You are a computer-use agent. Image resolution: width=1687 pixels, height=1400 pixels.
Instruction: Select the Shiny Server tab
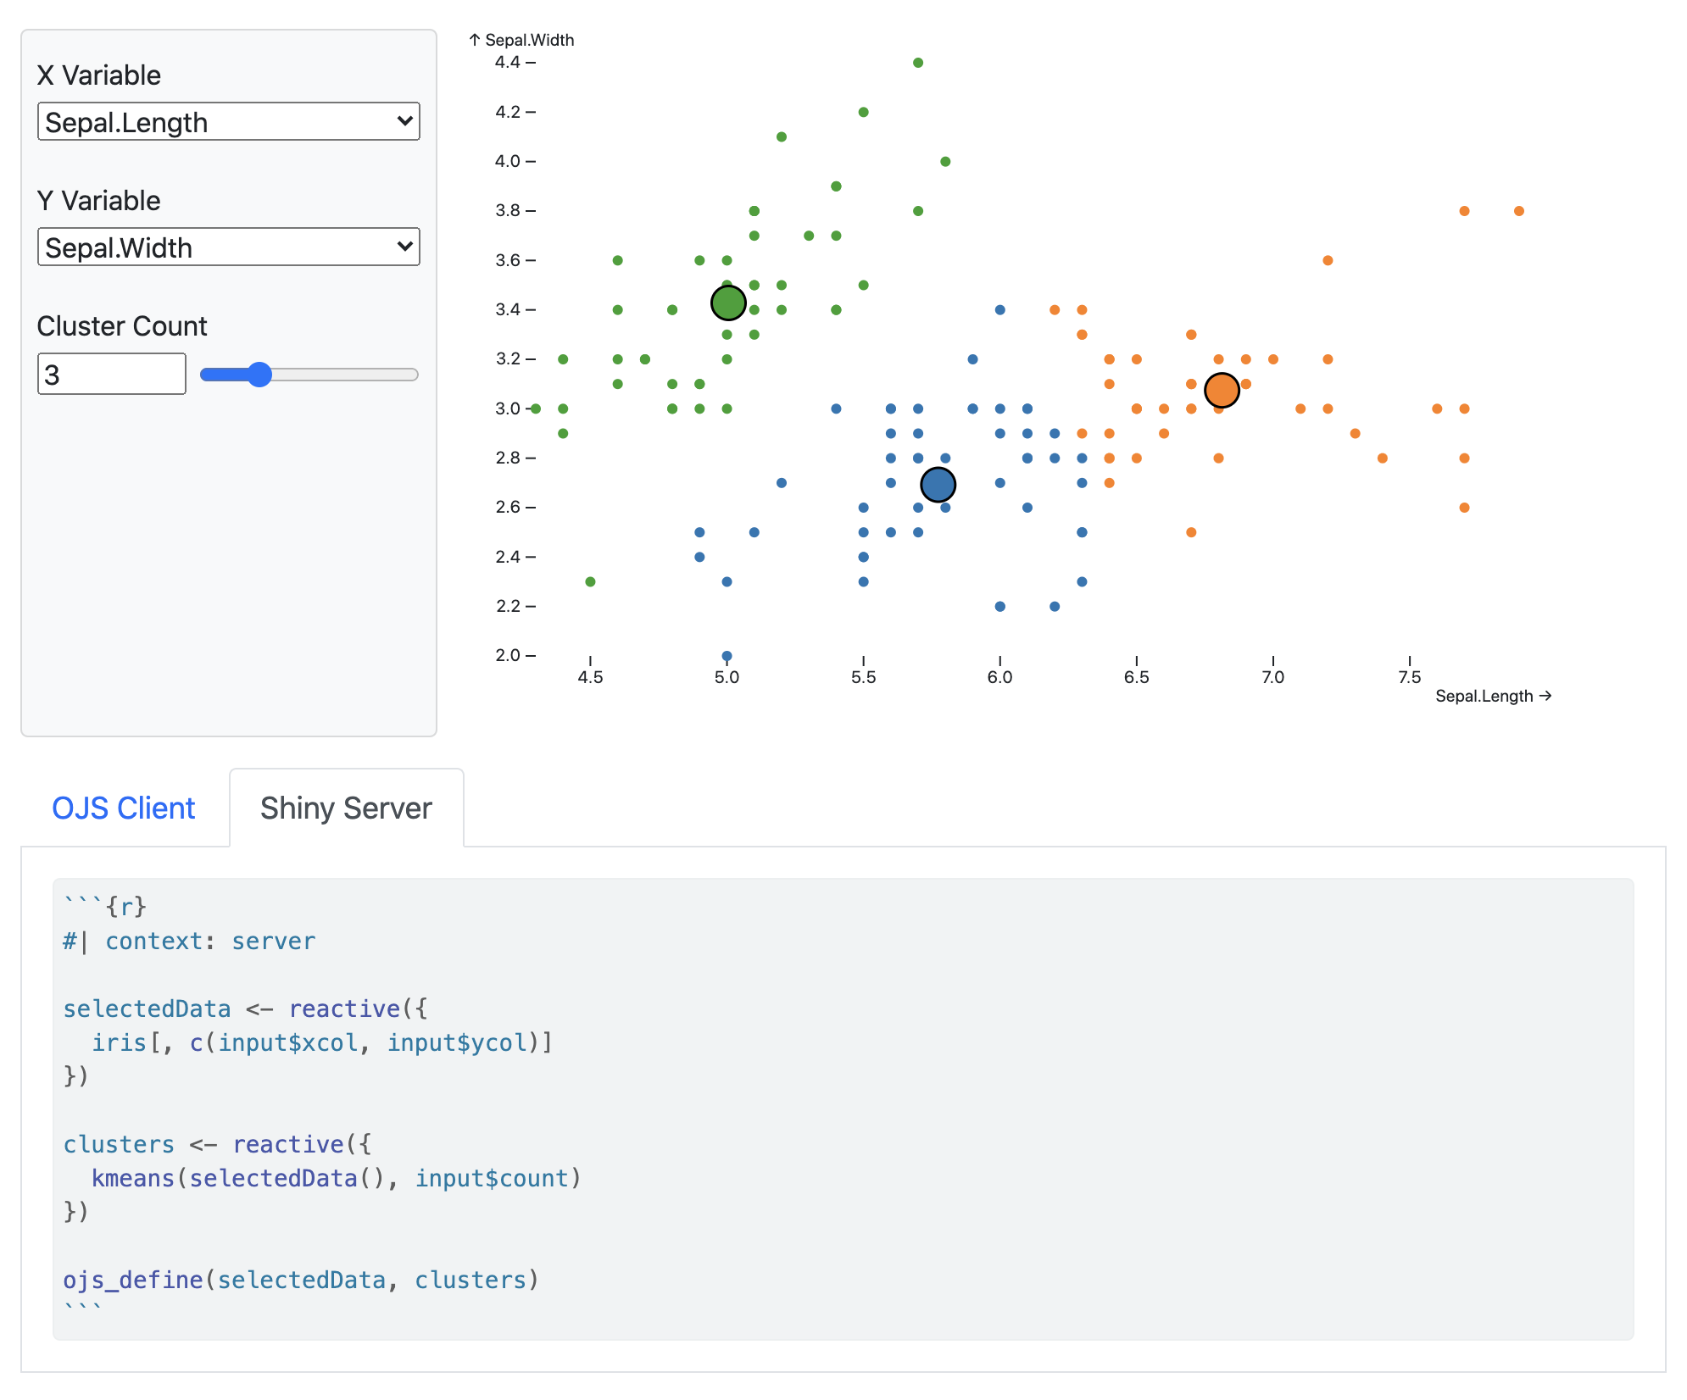coord(346,808)
